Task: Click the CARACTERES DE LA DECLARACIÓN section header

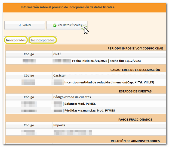Action: coord(135,70)
